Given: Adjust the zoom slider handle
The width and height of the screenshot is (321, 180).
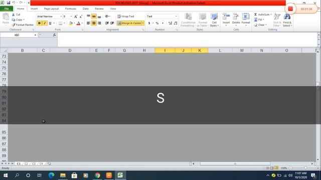Looking at the screenshot, I should tap(305, 168).
